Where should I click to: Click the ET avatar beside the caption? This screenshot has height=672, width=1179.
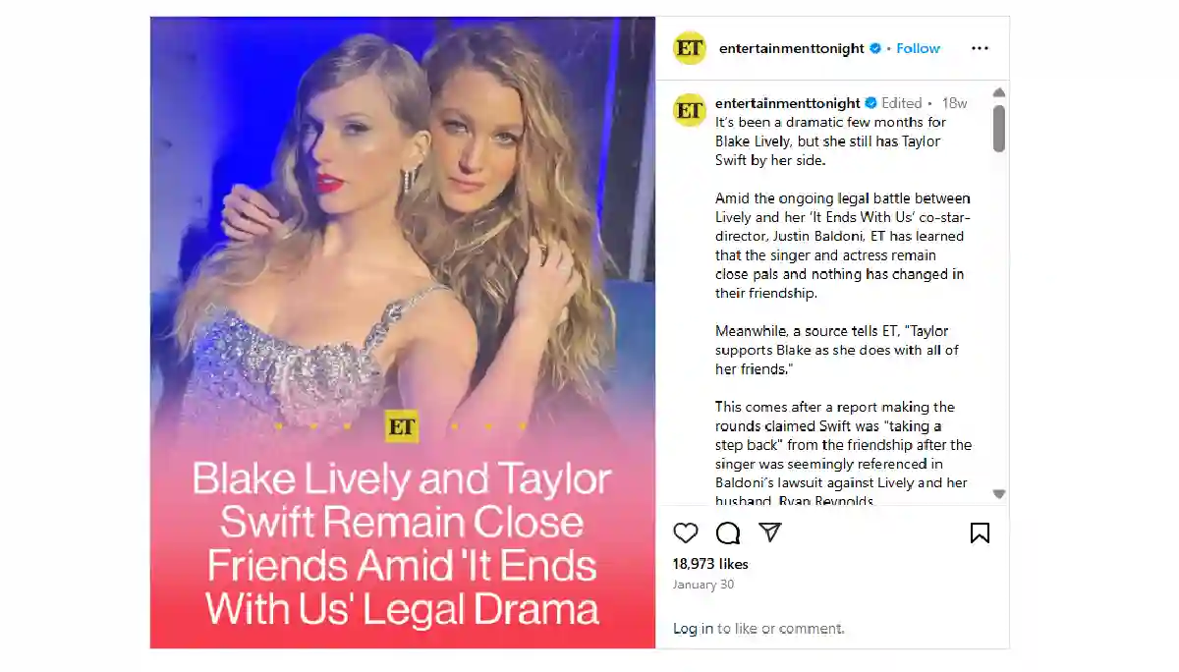coord(690,109)
